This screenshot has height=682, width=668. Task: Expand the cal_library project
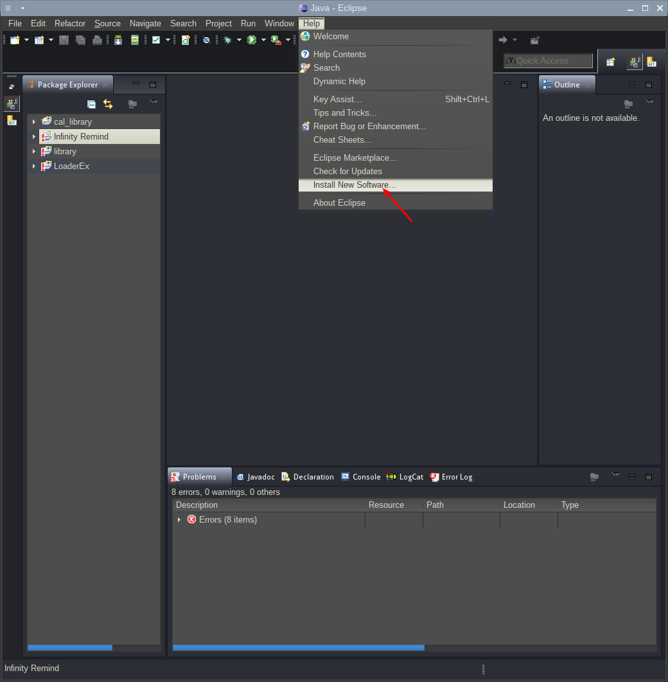(x=34, y=121)
